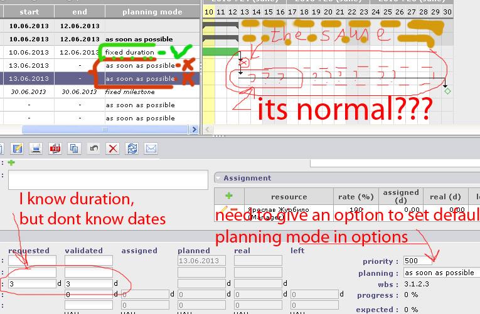Open the planning mode combo box

(441, 273)
